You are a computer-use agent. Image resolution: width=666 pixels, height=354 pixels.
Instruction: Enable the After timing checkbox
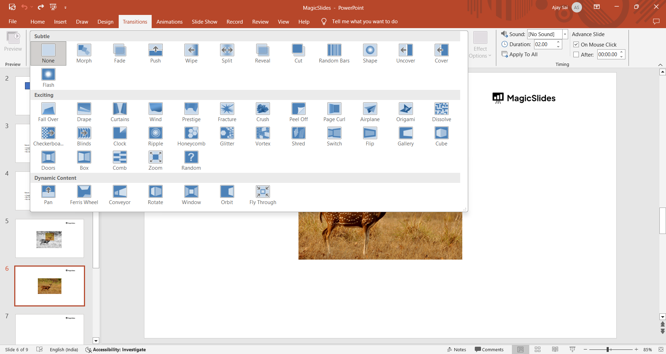pyautogui.click(x=576, y=54)
